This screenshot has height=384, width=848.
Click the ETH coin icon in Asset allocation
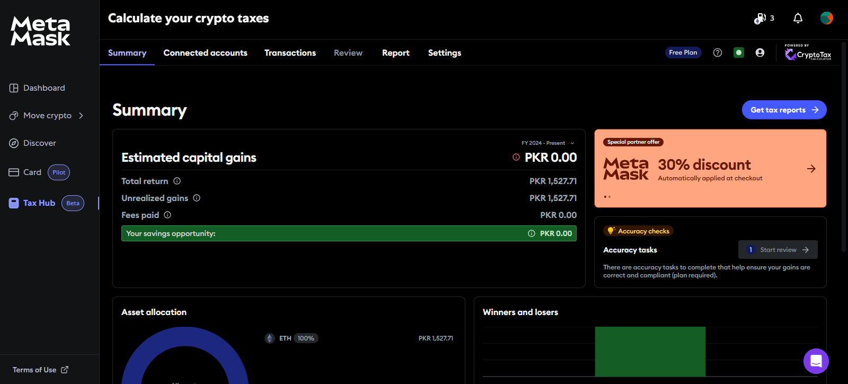(270, 338)
